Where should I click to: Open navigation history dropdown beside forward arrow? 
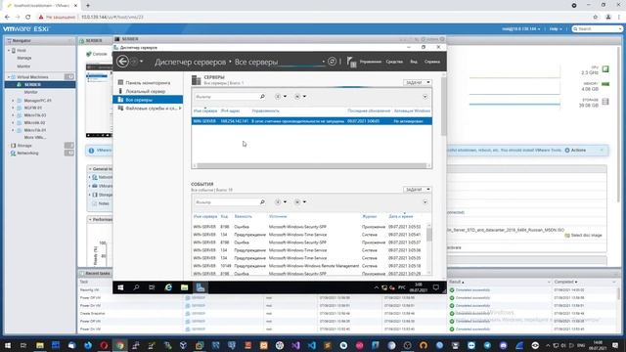point(141,62)
